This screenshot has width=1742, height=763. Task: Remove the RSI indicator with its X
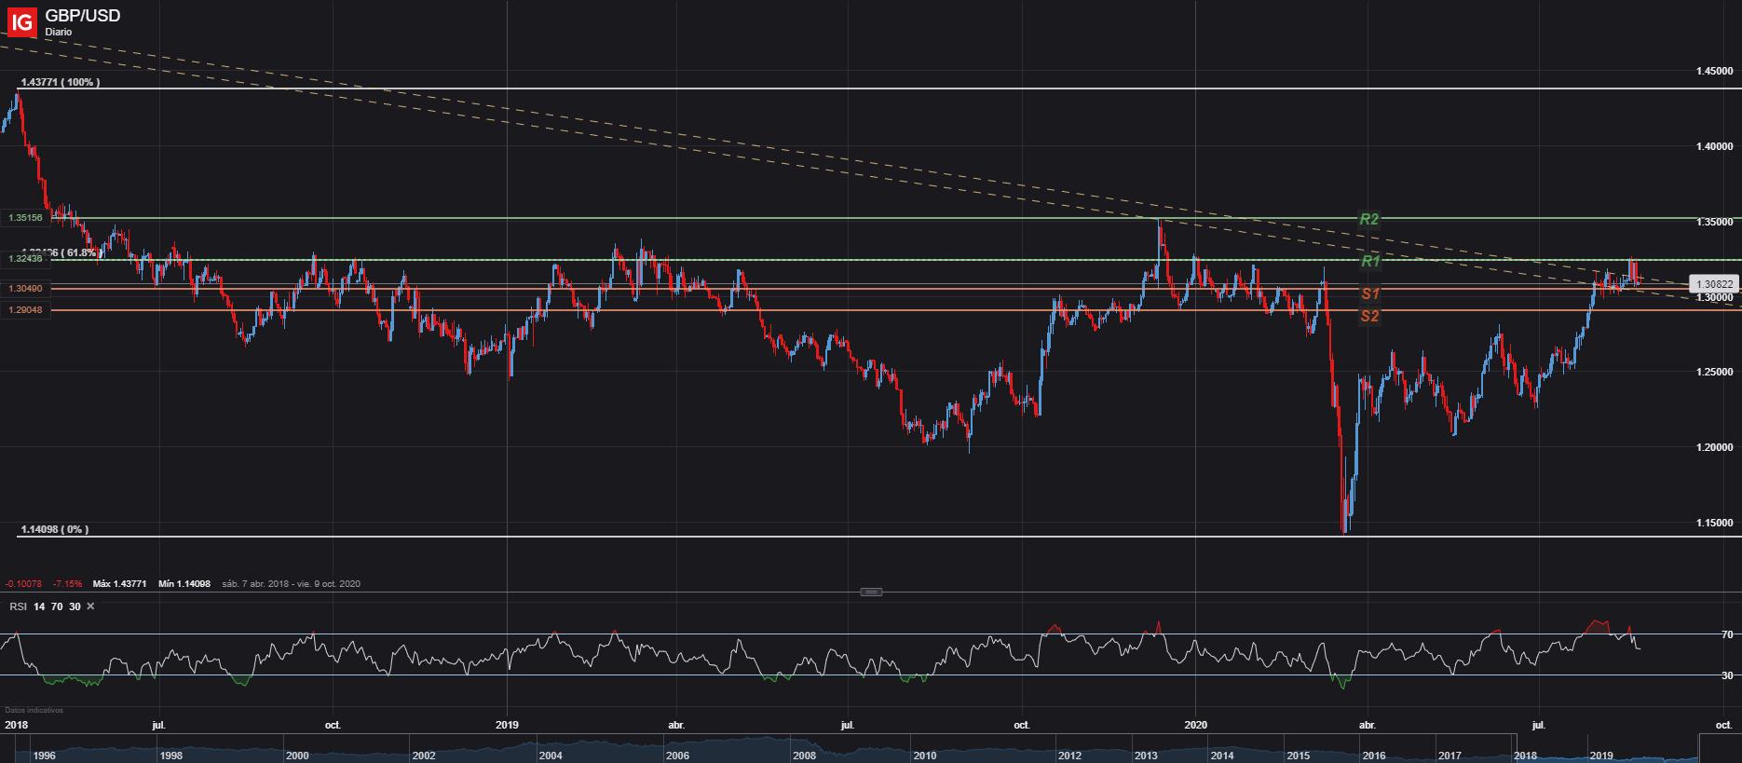(90, 606)
